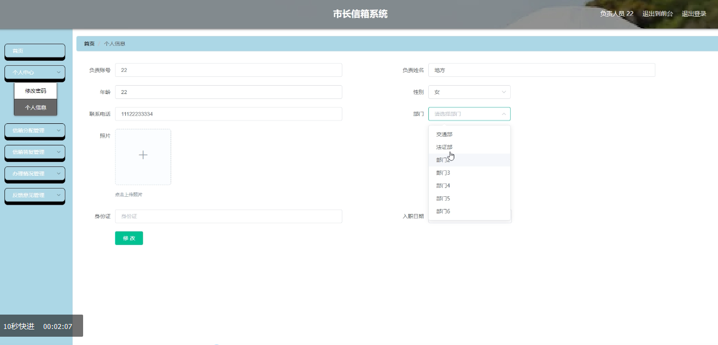Click the 首页 sidebar button
This screenshot has height=345, width=718.
coord(35,51)
